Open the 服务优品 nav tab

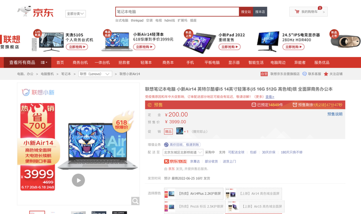click(322, 62)
